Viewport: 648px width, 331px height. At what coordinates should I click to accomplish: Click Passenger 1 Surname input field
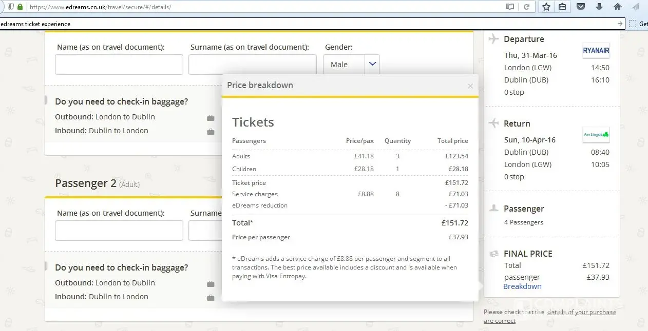(x=252, y=65)
